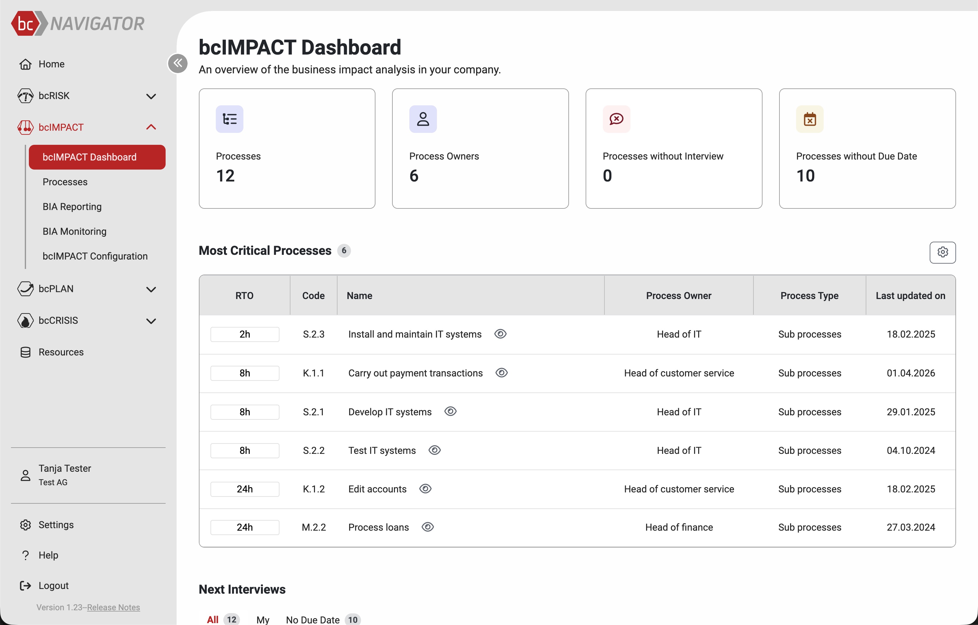Sort by Last updated on column header
Viewport: 978px width, 625px height.
(x=910, y=296)
